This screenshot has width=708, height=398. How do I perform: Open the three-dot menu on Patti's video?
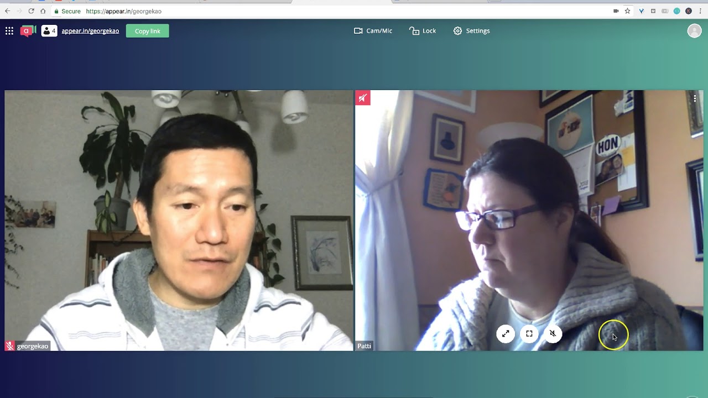695,98
